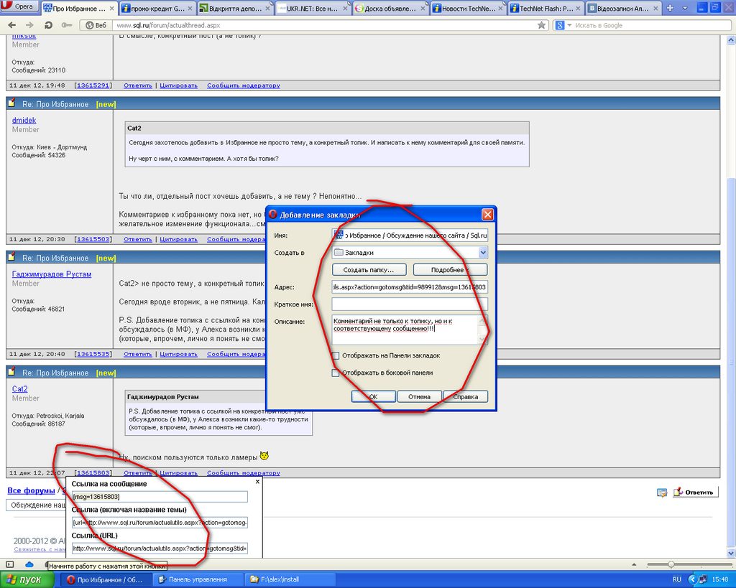The height and width of the screenshot is (588, 736).
Task: Adjust the page zoom slider
Action: (671, 564)
